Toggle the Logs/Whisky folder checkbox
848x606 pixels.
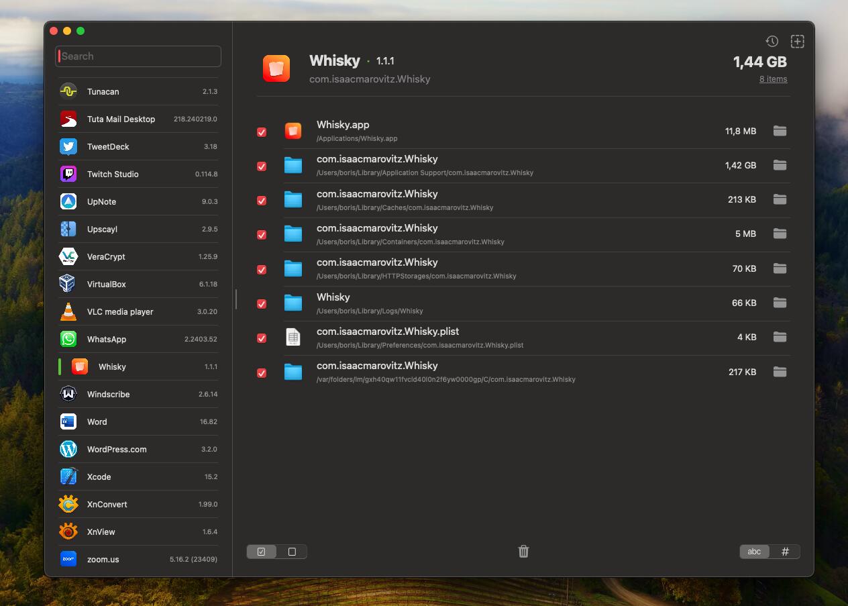pos(262,304)
